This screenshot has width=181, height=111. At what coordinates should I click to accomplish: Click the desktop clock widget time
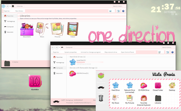[x=165, y=8]
